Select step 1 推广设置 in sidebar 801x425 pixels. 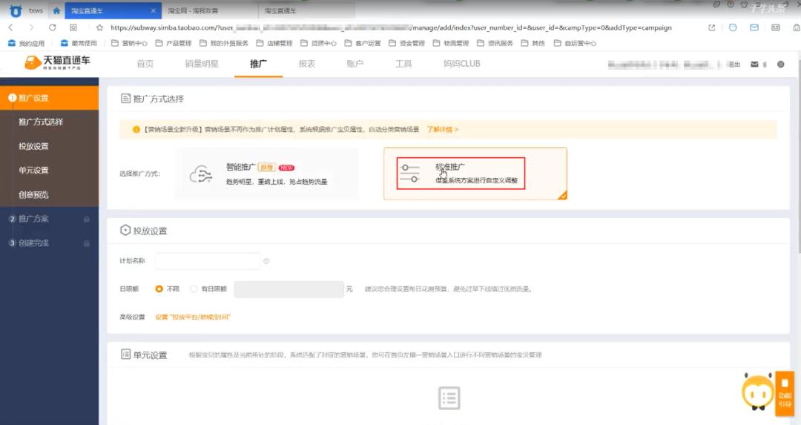49,98
